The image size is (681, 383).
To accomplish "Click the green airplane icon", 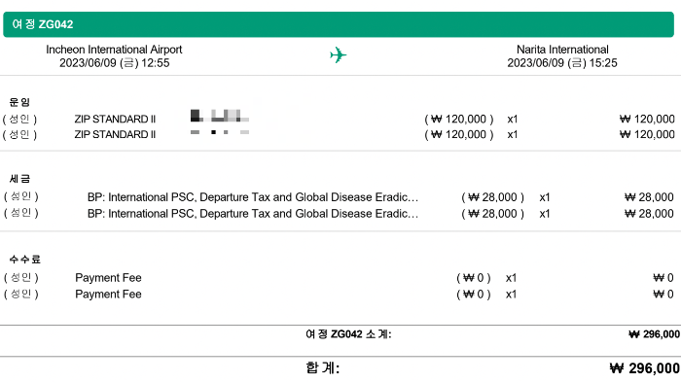I will click(x=338, y=55).
